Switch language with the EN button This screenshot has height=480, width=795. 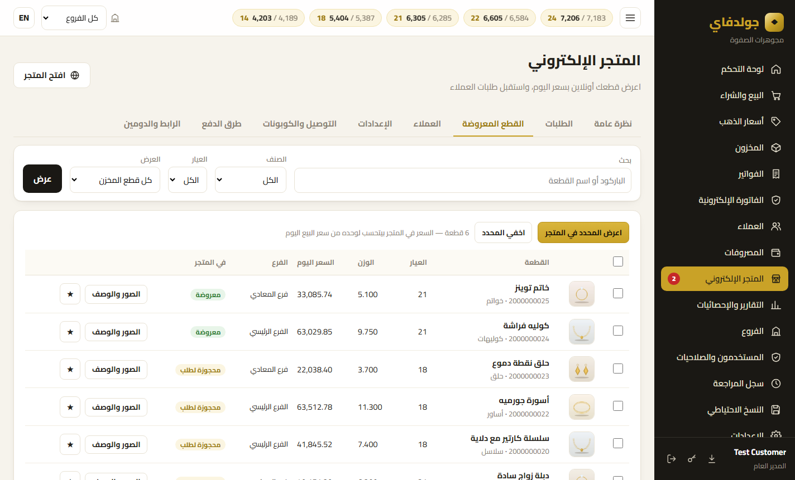click(x=24, y=18)
